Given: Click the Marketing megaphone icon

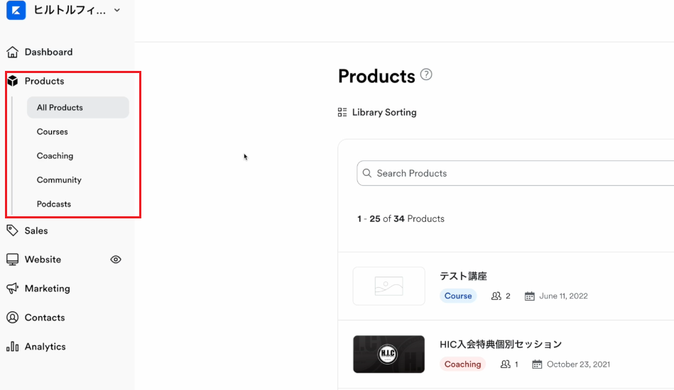Looking at the screenshot, I should tap(13, 289).
